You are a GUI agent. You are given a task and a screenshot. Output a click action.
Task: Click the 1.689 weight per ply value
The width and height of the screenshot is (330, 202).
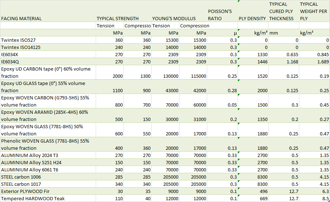[314, 62]
